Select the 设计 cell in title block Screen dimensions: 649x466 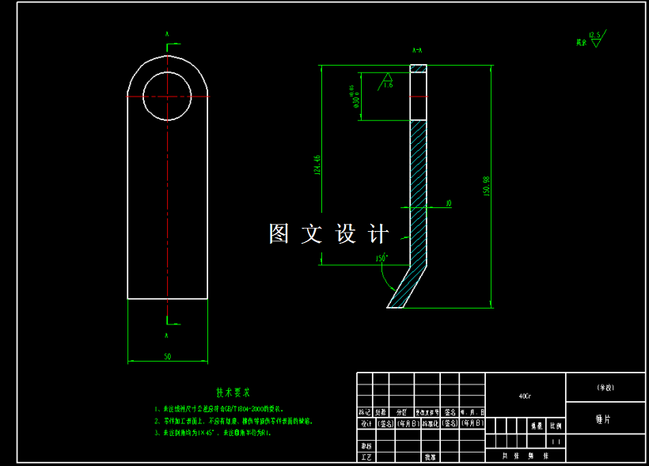pyautogui.click(x=366, y=424)
